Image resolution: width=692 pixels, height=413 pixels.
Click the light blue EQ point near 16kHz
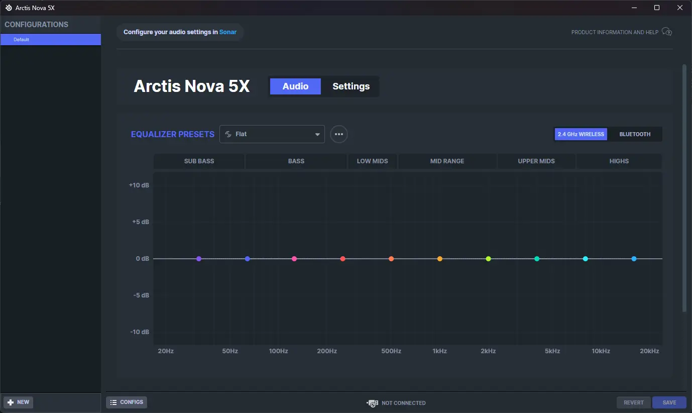click(x=634, y=259)
